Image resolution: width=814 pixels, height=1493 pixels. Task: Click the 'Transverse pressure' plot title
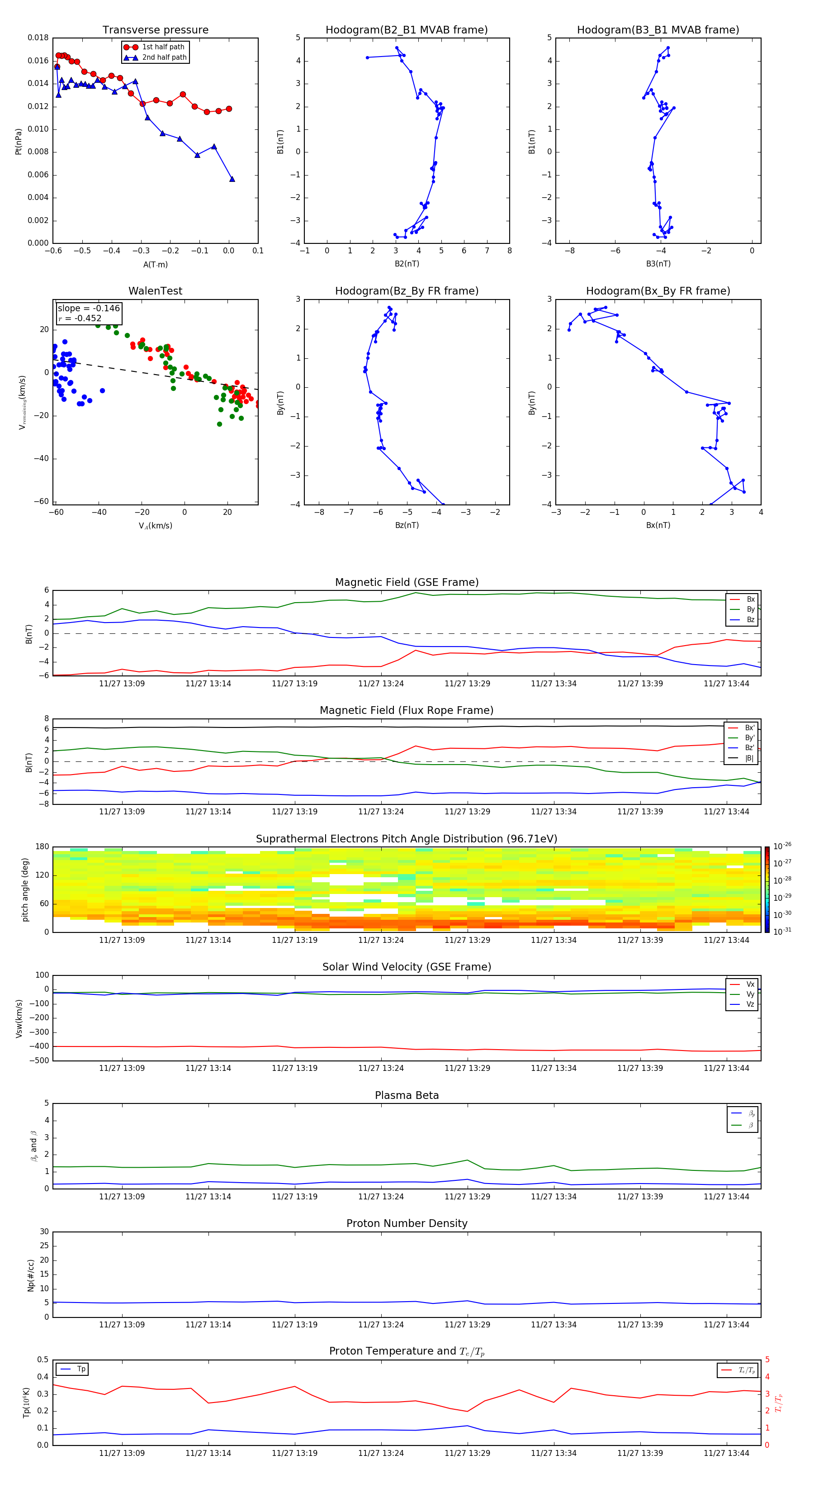[155, 30]
